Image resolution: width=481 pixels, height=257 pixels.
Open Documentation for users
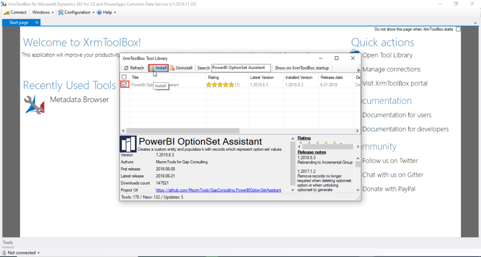click(x=396, y=115)
